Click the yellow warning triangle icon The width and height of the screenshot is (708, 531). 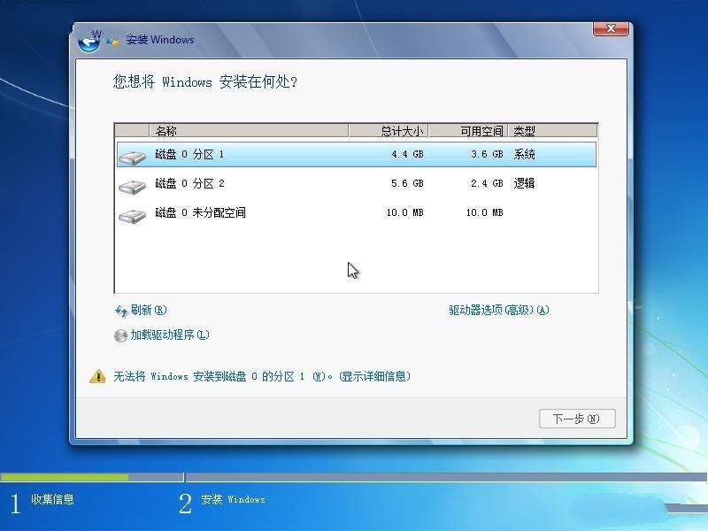click(97, 375)
